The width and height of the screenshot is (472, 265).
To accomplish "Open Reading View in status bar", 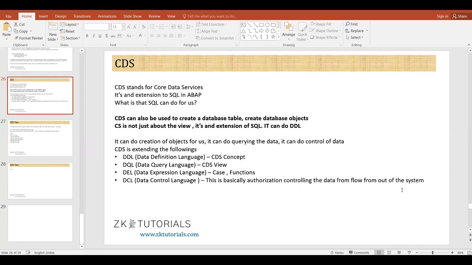I will [399, 252].
